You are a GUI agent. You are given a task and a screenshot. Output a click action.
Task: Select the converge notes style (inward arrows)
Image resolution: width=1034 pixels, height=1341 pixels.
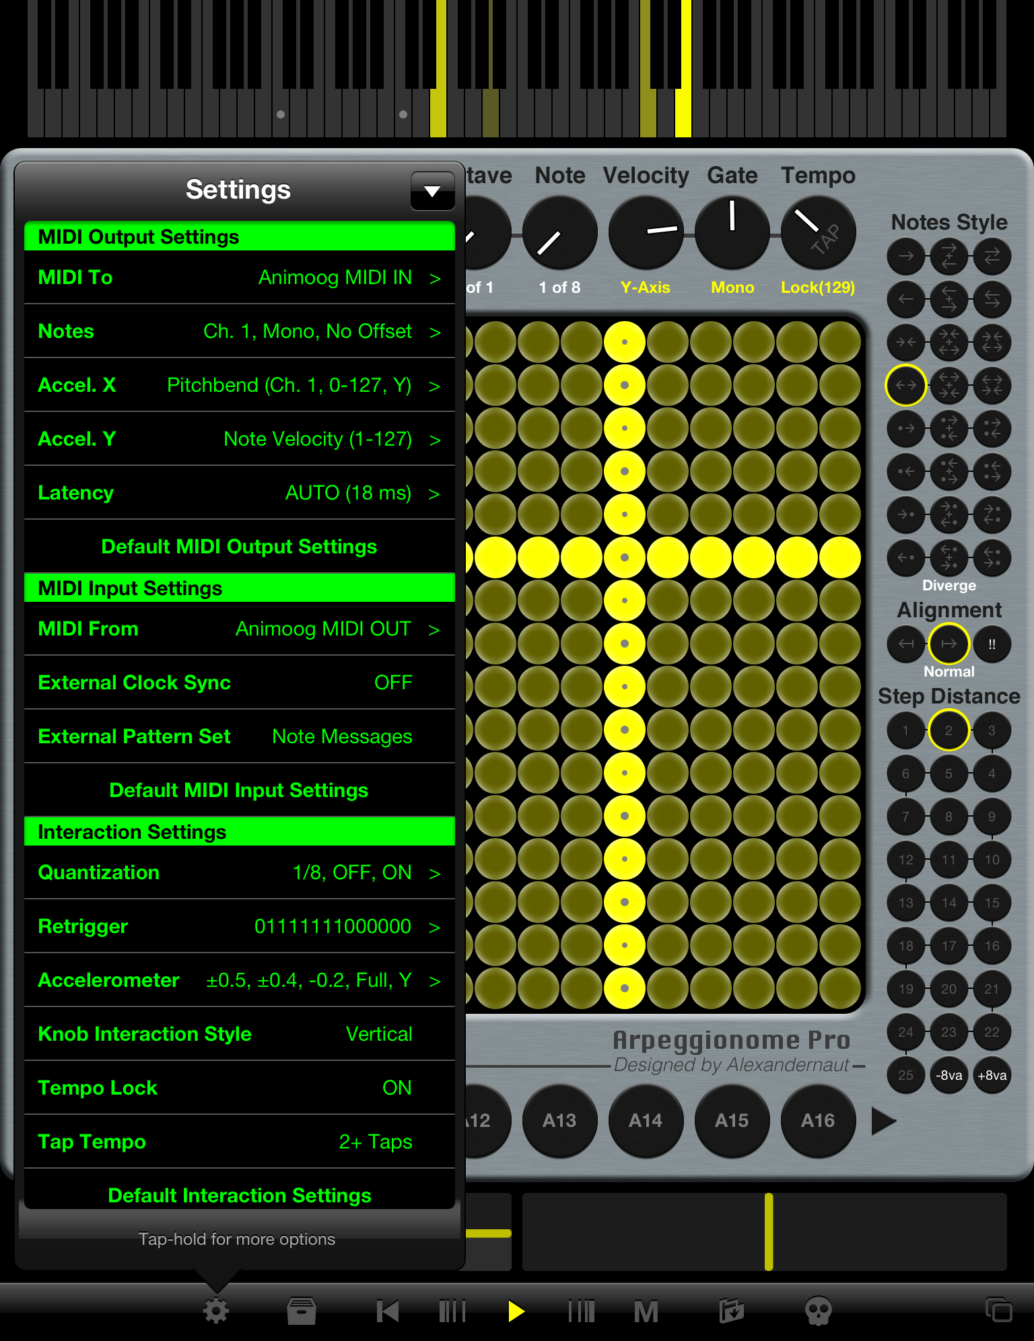pyautogui.click(x=905, y=343)
